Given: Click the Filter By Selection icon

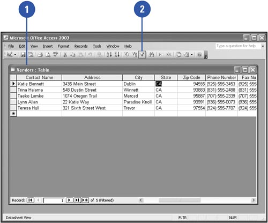Looking at the screenshot, I should pyautogui.click(x=126, y=55).
